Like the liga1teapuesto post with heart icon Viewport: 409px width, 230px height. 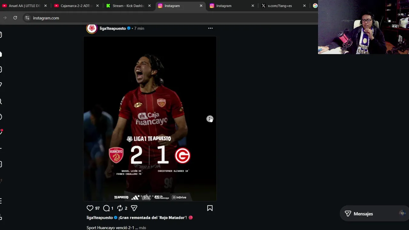[x=90, y=208]
